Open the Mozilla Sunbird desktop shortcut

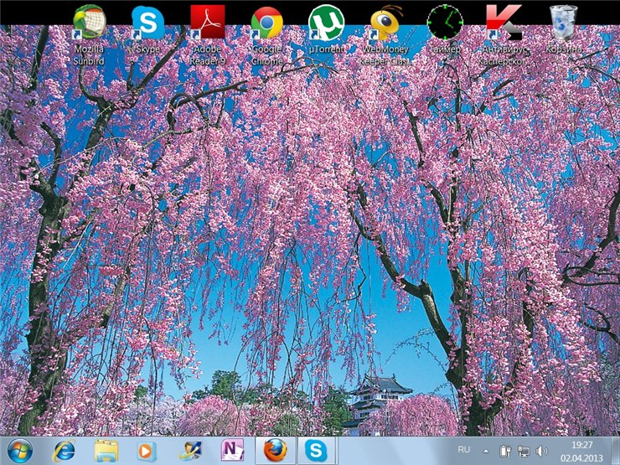pyautogui.click(x=89, y=23)
